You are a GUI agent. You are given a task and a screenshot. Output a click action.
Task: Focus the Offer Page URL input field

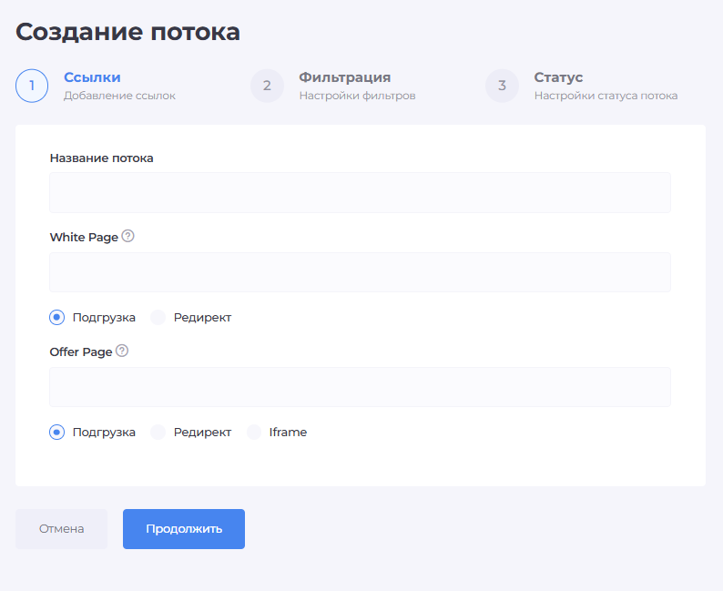tap(360, 387)
